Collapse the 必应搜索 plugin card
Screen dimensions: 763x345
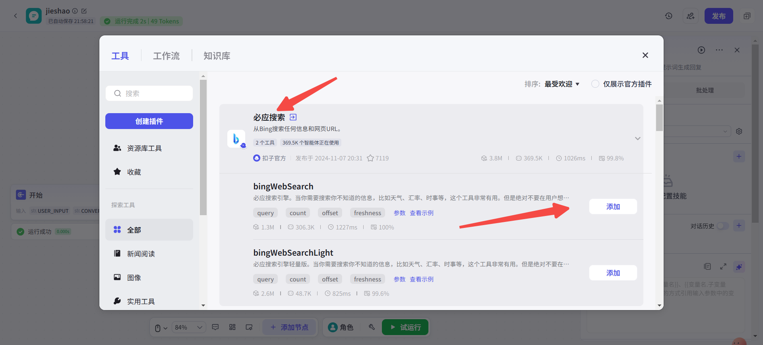pyautogui.click(x=637, y=139)
